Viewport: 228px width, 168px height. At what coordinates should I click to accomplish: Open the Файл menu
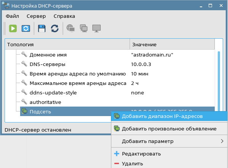[x=12, y=16]
